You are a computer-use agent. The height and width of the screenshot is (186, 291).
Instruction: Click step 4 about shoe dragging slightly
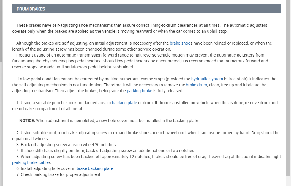107,151
